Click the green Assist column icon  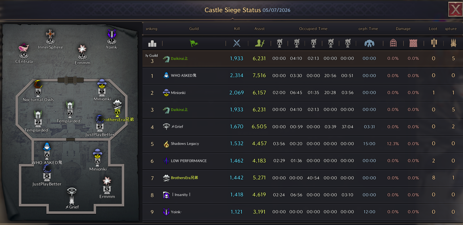tap(259, 43)
